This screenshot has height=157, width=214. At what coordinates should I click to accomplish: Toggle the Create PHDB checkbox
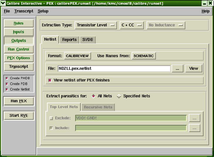[7, 78]
